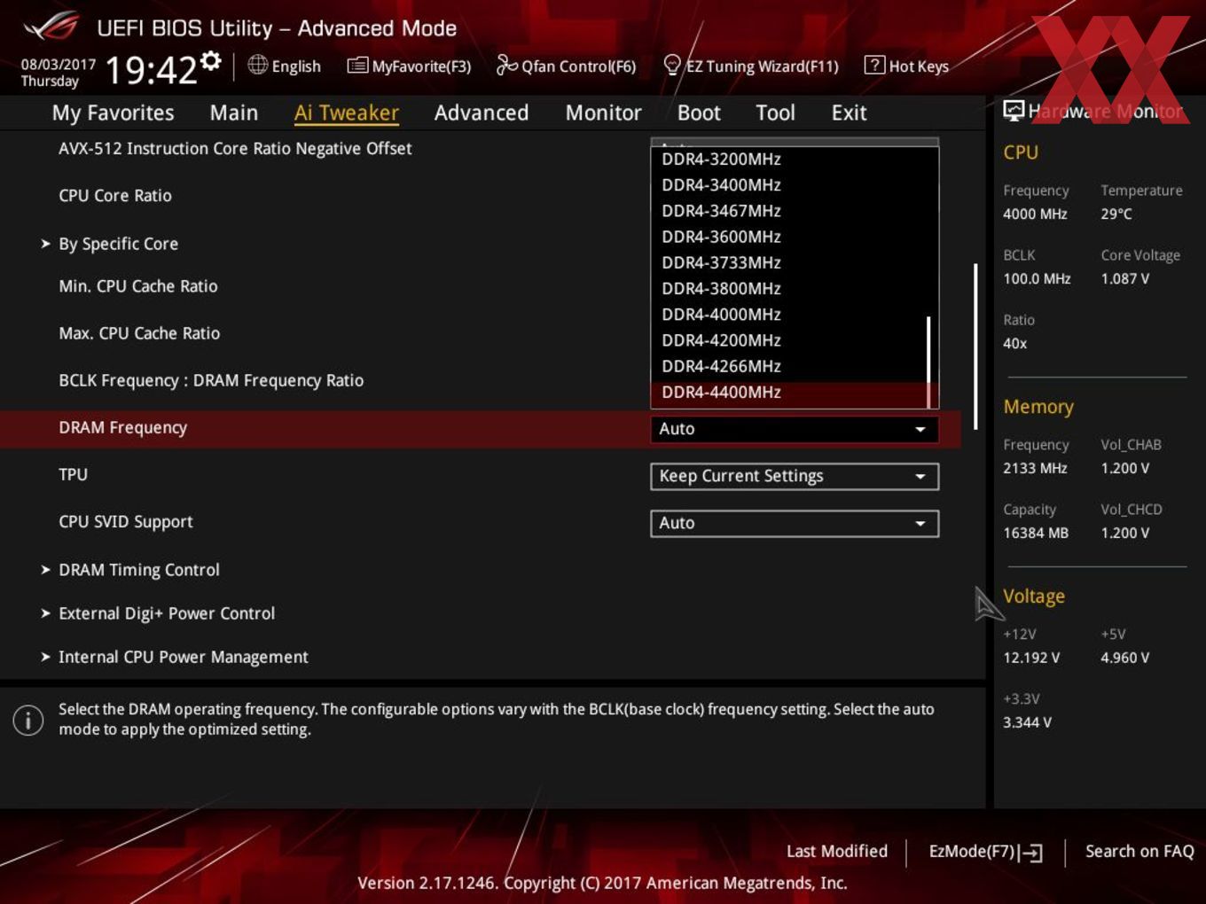Screen dimensions: 1206x904
Task: Select CPU Core Ratio setting
Action: click(x=115, y=196)
